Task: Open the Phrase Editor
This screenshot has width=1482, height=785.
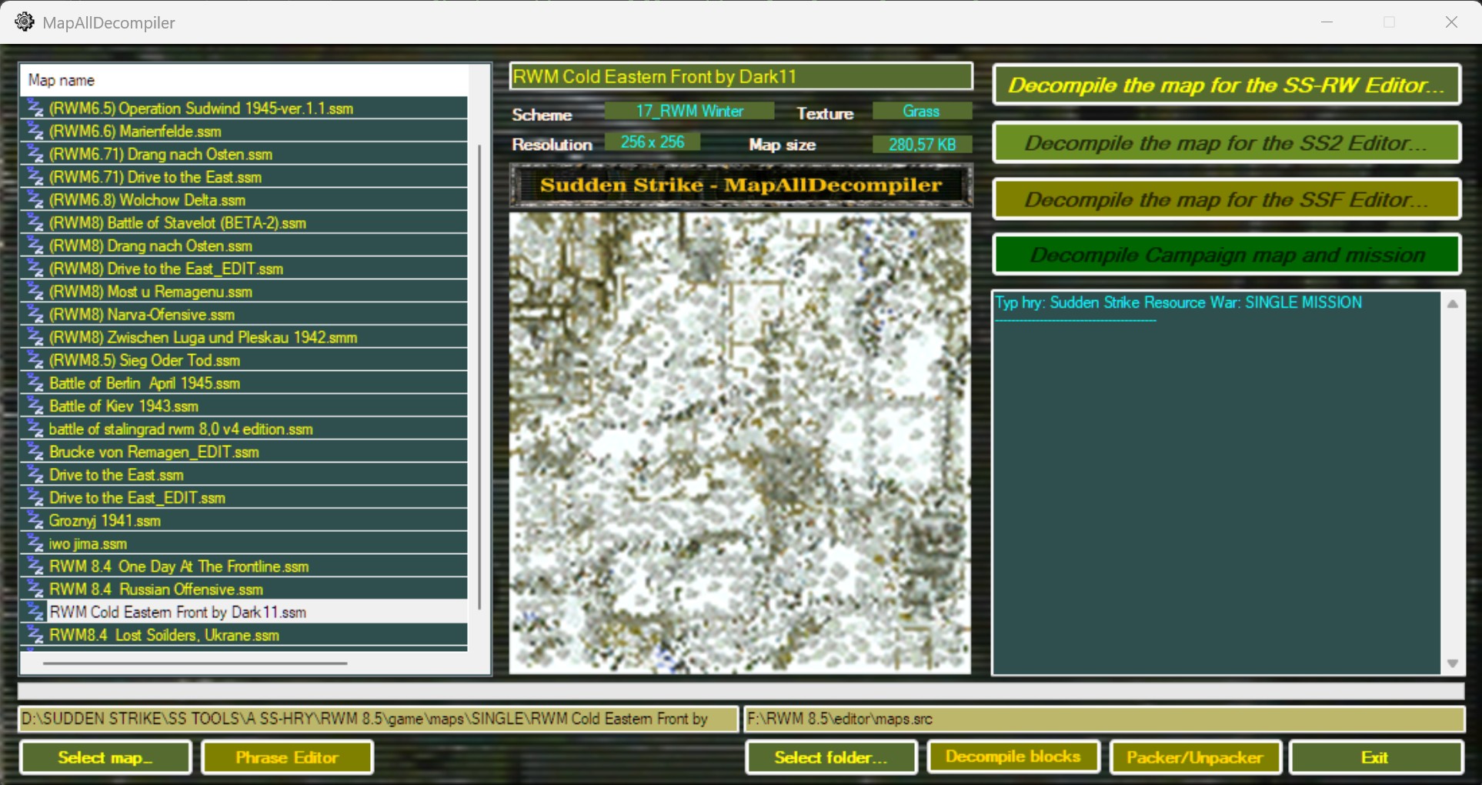Action: click(x=287, y=757)
